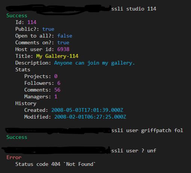
Task: Click the first green Success message
Action: [x=17, y=16]
